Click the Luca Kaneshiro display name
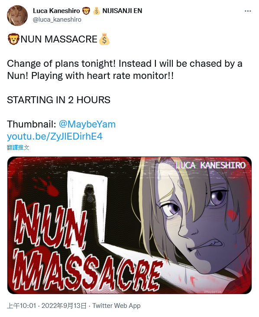 click(x=56, y=11)
